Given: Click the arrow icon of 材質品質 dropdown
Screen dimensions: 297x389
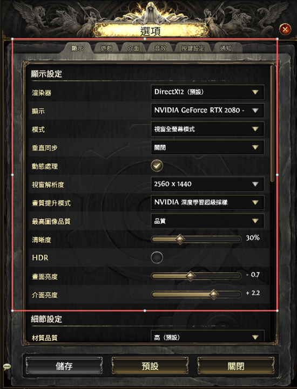Looking at the screenshot, I should (x=255, y=337).
